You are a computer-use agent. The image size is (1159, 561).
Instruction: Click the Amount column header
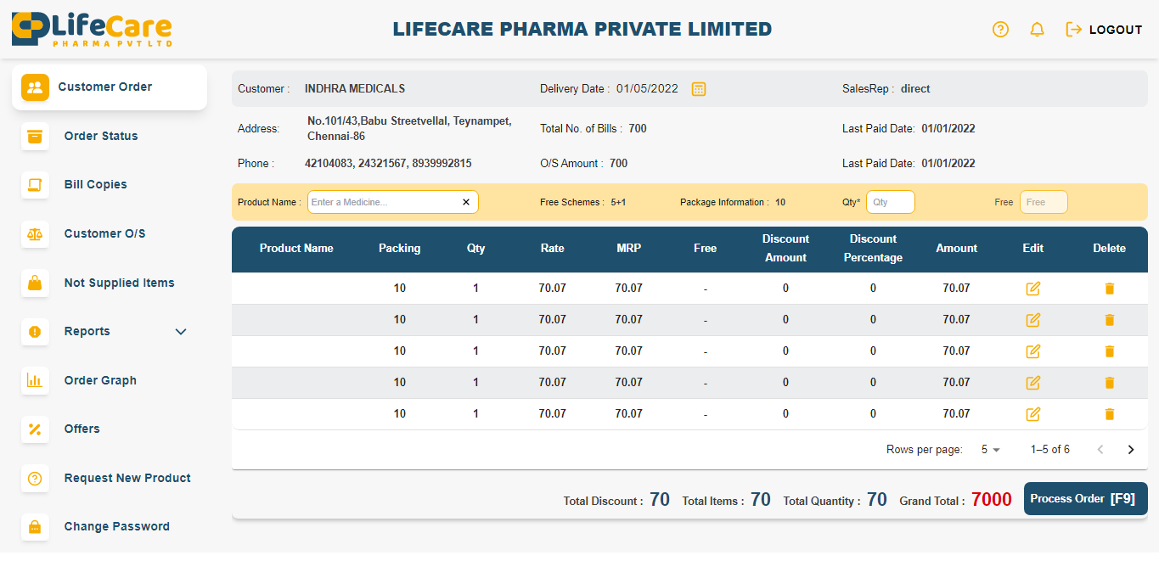pyautogui.click(x=957, y=249)
